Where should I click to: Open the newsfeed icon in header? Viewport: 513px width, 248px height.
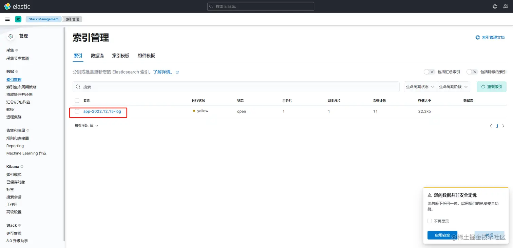coord(506,6)
